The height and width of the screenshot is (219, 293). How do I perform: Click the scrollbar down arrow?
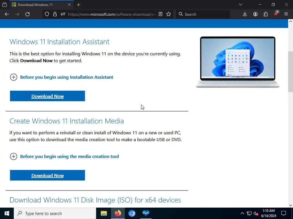point(290,205)
